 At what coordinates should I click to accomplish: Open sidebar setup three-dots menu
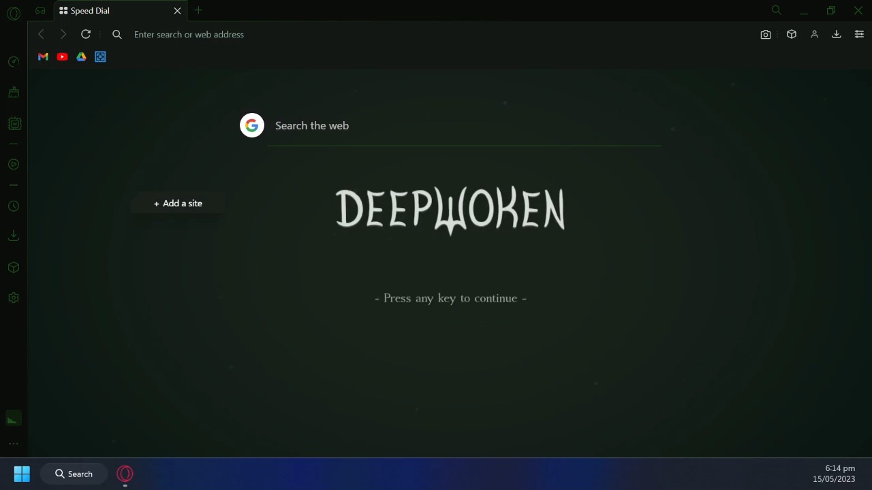click(14, 444)
